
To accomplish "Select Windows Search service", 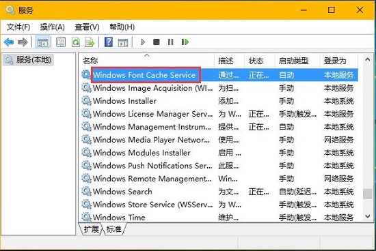I will click(x=219, y=192).
